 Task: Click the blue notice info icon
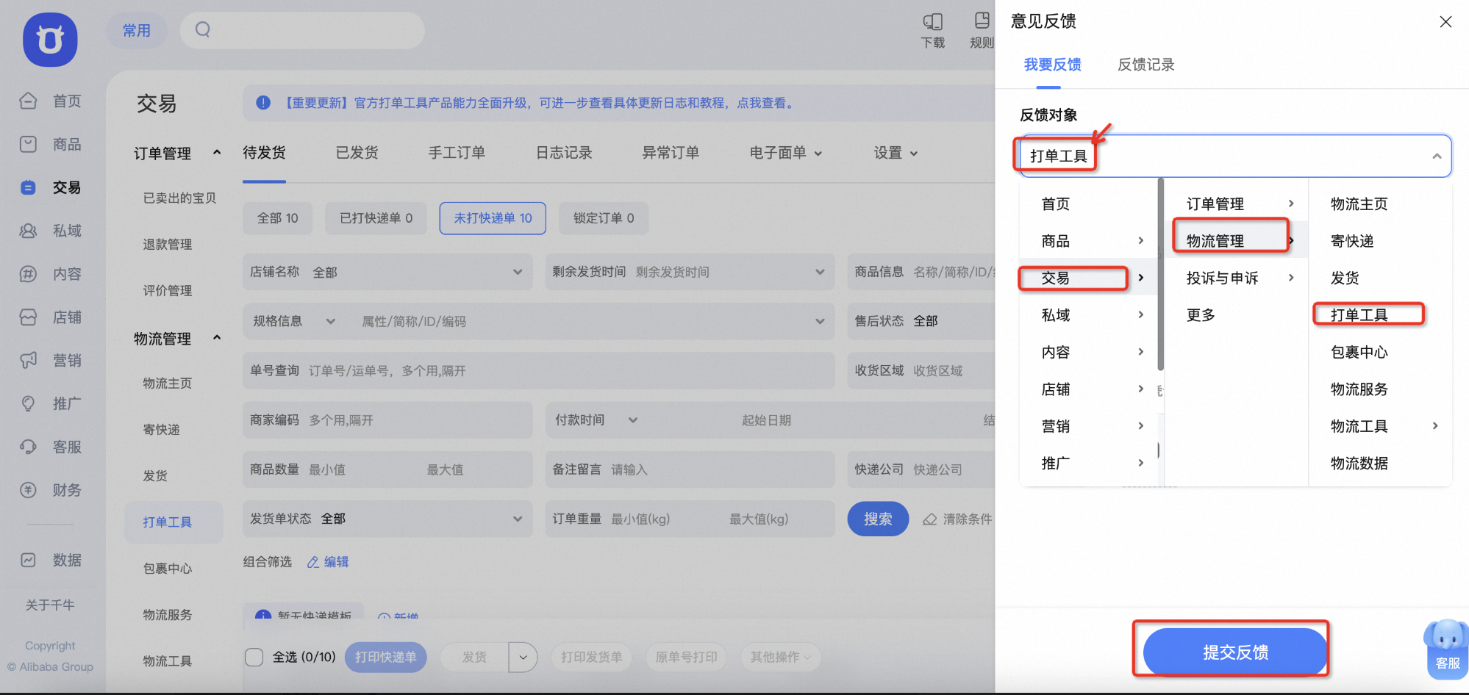coord(263,103)
